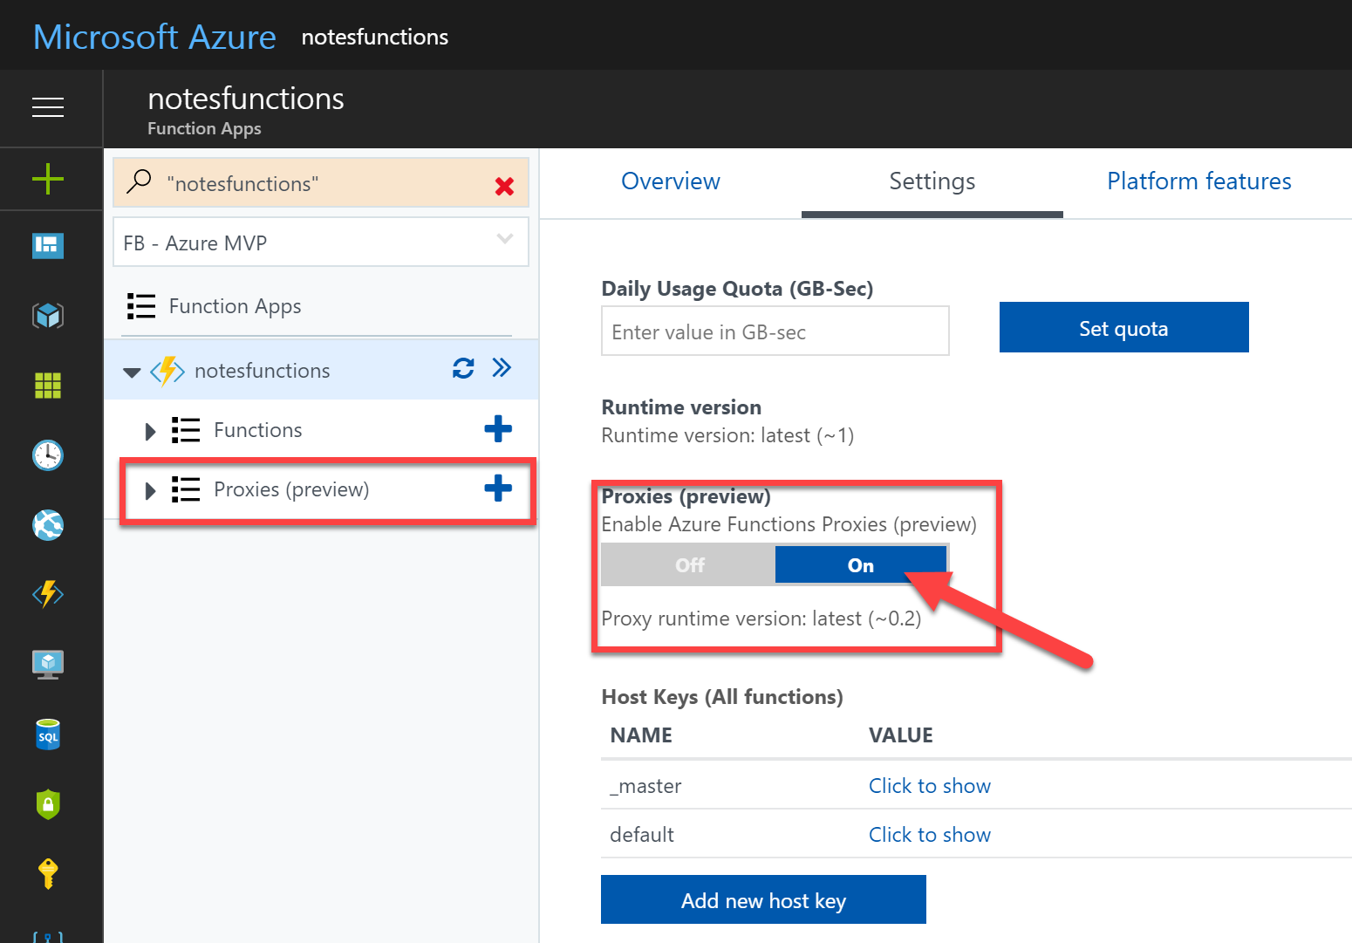Screen dimensions: 1352x943
Task: Click the double chevron next to notesfunctions
Action: (x=502, y=367)
